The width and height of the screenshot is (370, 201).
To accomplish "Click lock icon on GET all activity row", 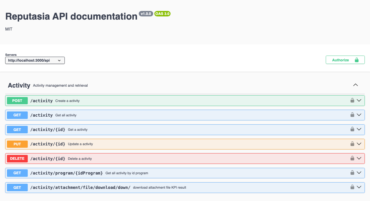I will (352, 115).
